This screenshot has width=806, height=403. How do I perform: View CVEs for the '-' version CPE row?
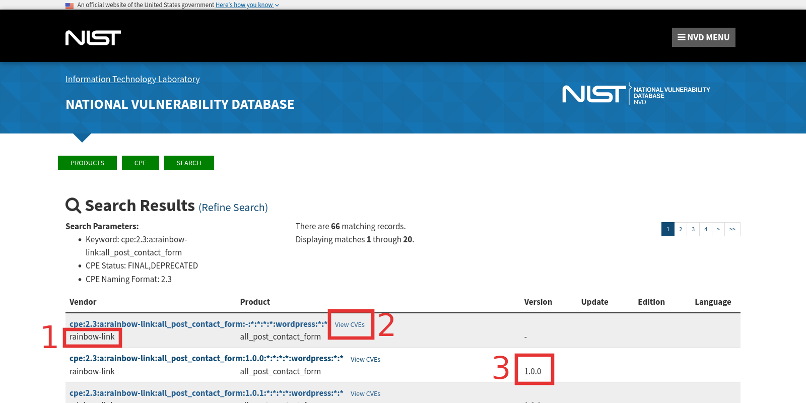pyautogui.click(x=350, y=324)
